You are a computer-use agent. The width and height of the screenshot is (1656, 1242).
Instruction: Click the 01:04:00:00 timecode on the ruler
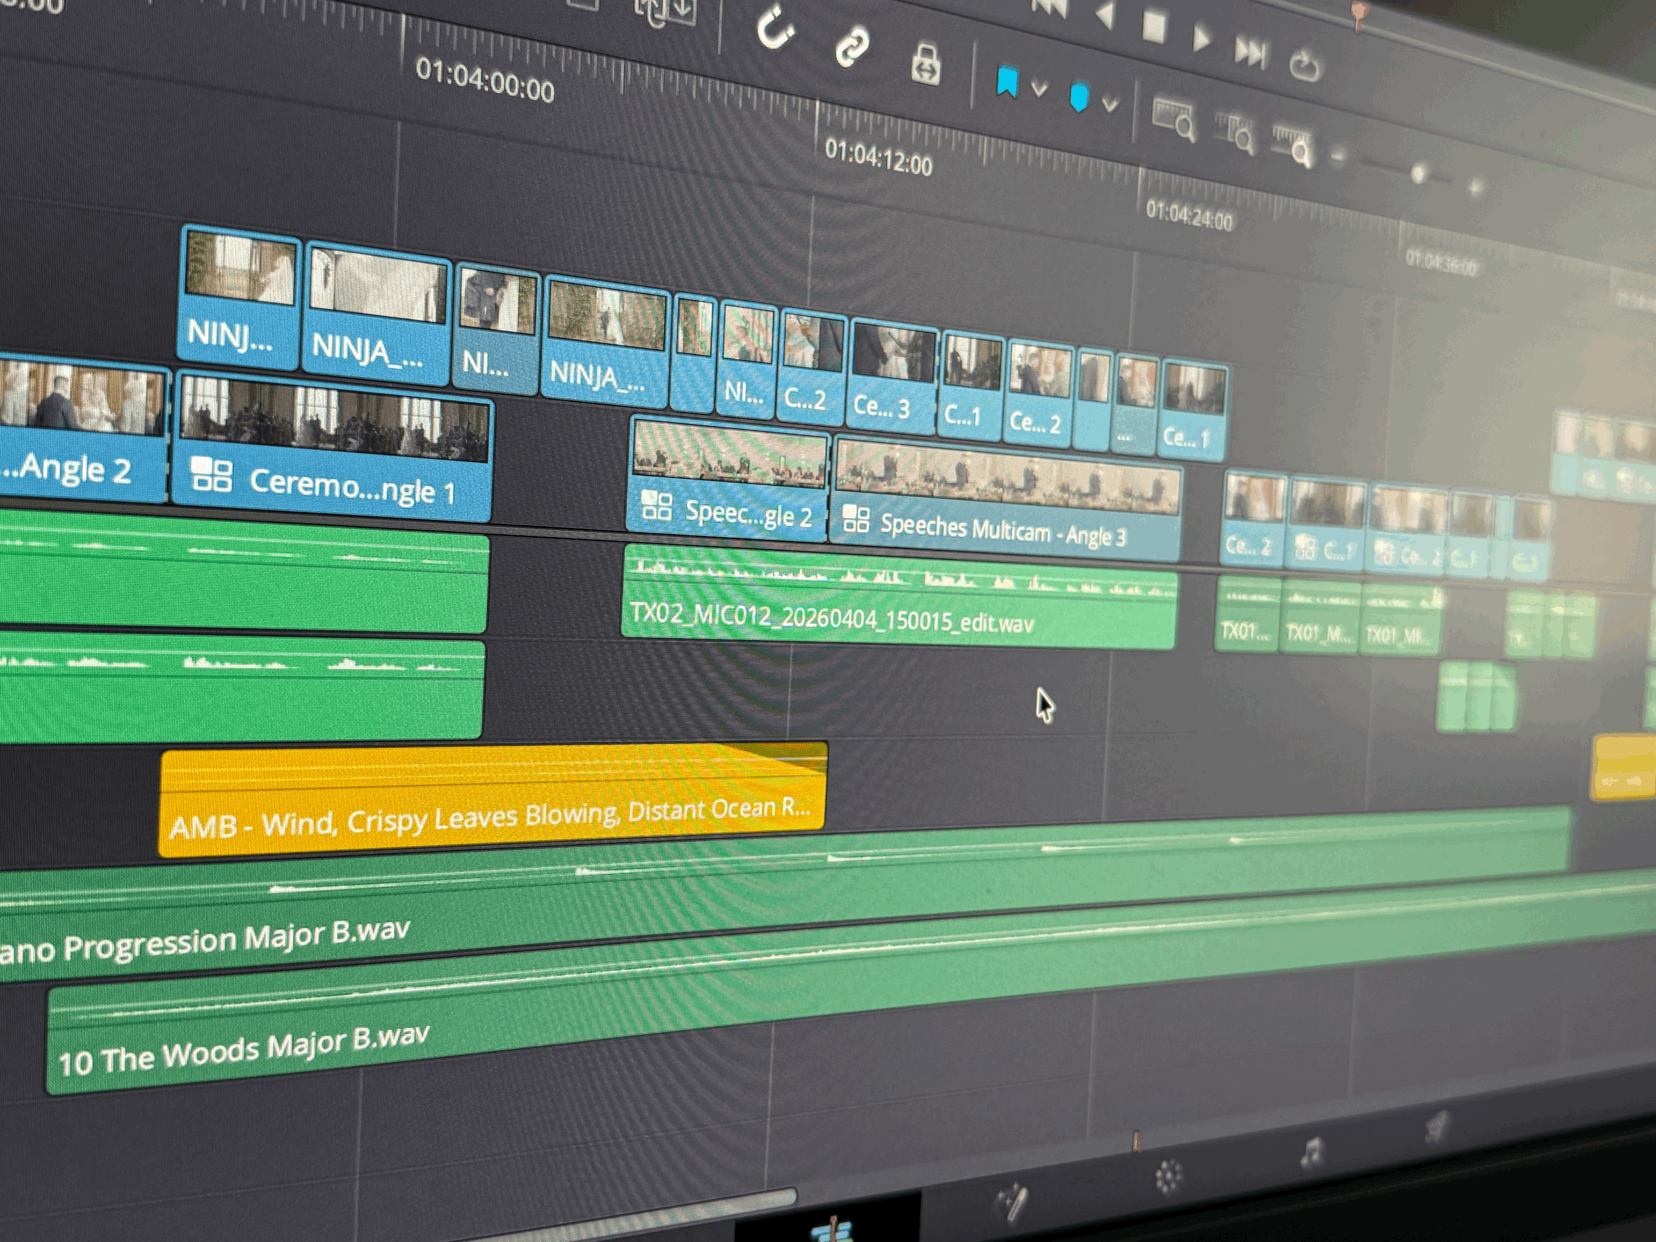pyautogui.click(x=485, y=81)
